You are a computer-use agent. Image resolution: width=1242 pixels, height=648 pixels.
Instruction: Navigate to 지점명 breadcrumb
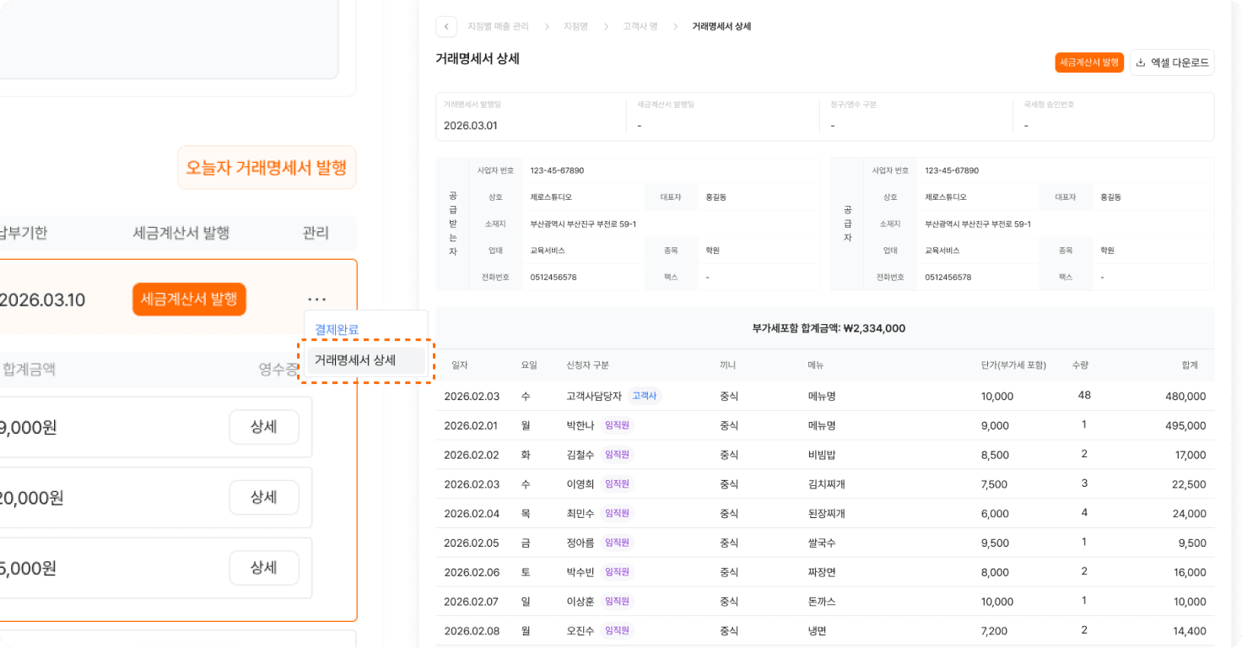[575, 27]
